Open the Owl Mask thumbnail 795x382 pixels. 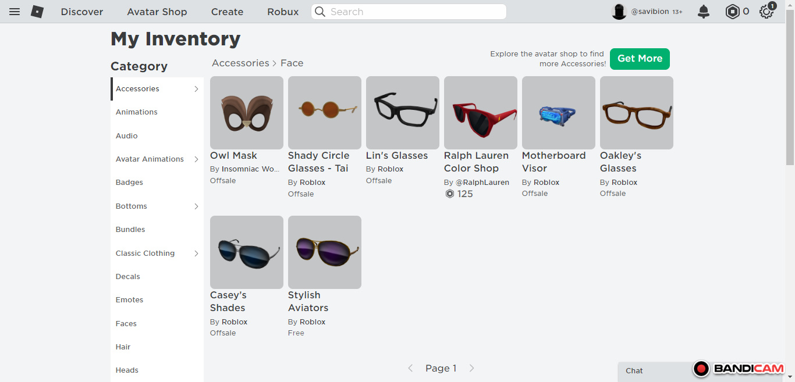247,113
